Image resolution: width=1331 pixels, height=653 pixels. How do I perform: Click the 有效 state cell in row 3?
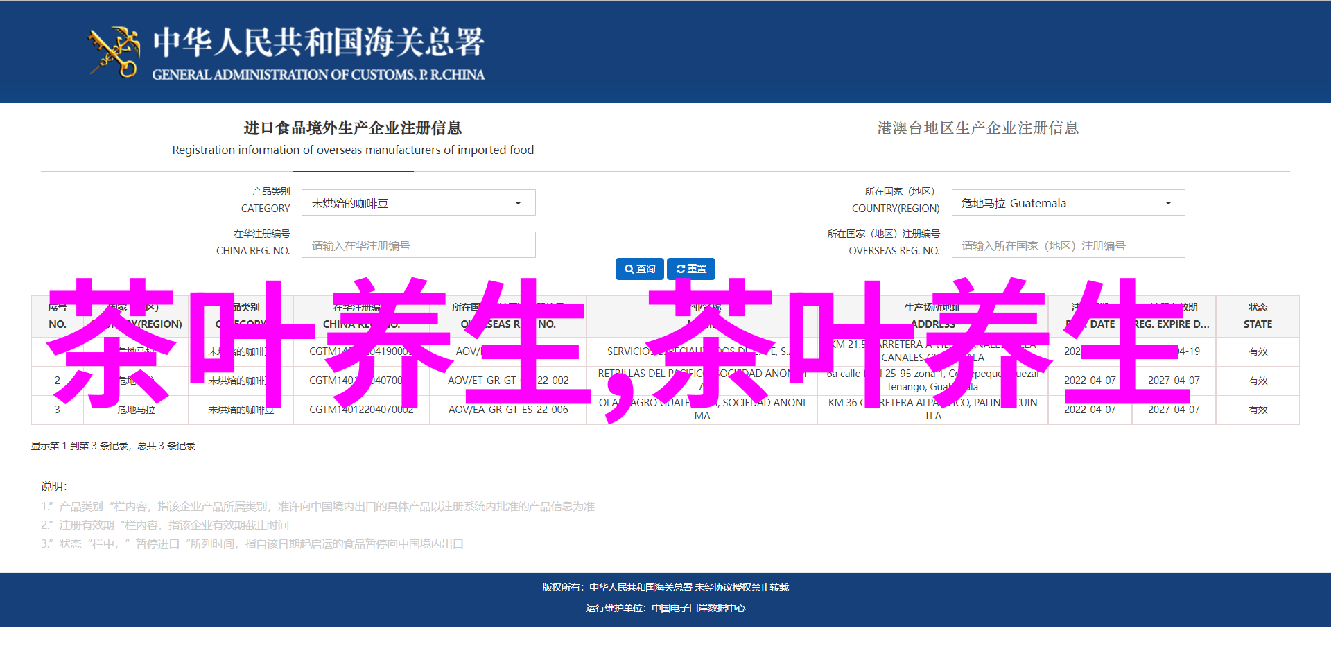point(1258,410)
